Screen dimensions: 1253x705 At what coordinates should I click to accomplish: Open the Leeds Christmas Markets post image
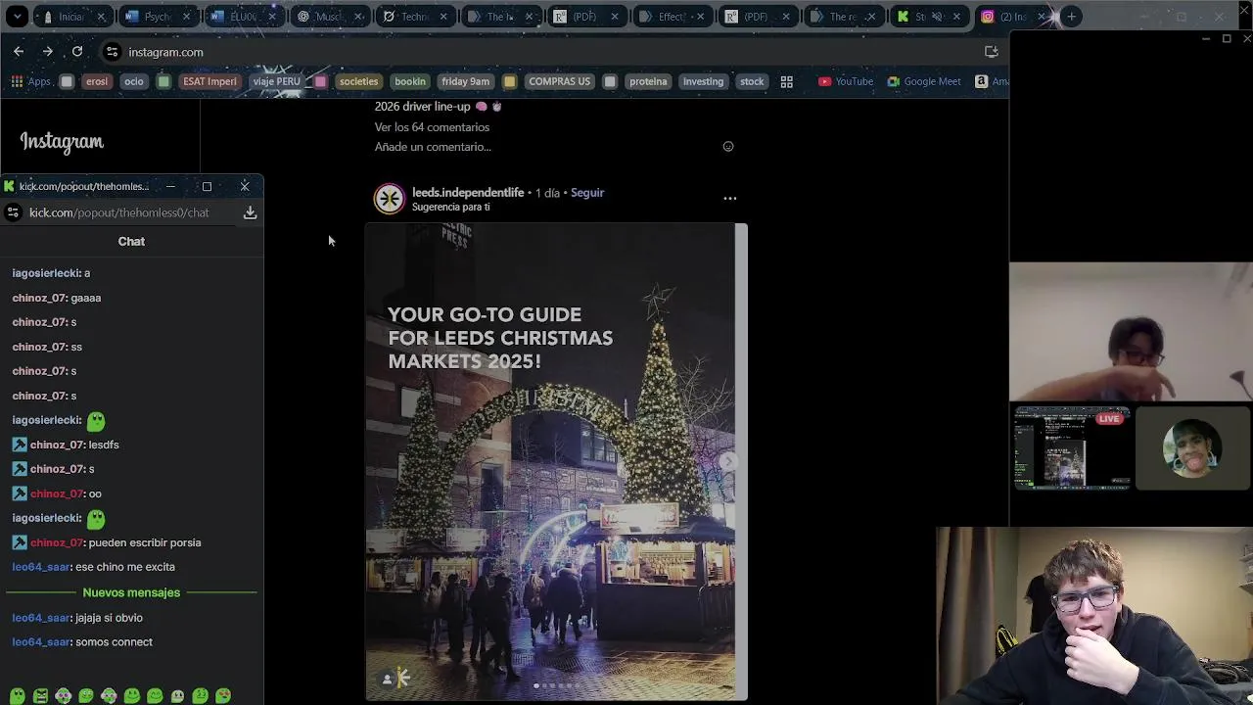556,461
